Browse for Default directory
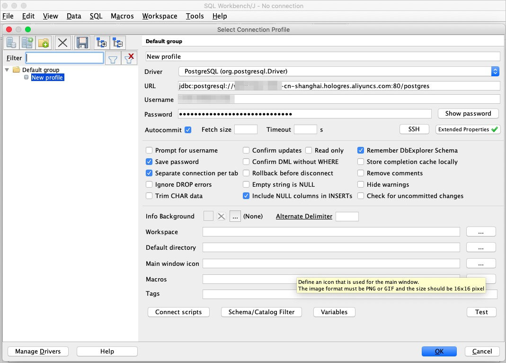Viewport: 506px width, 363px height. coord(481,247)
